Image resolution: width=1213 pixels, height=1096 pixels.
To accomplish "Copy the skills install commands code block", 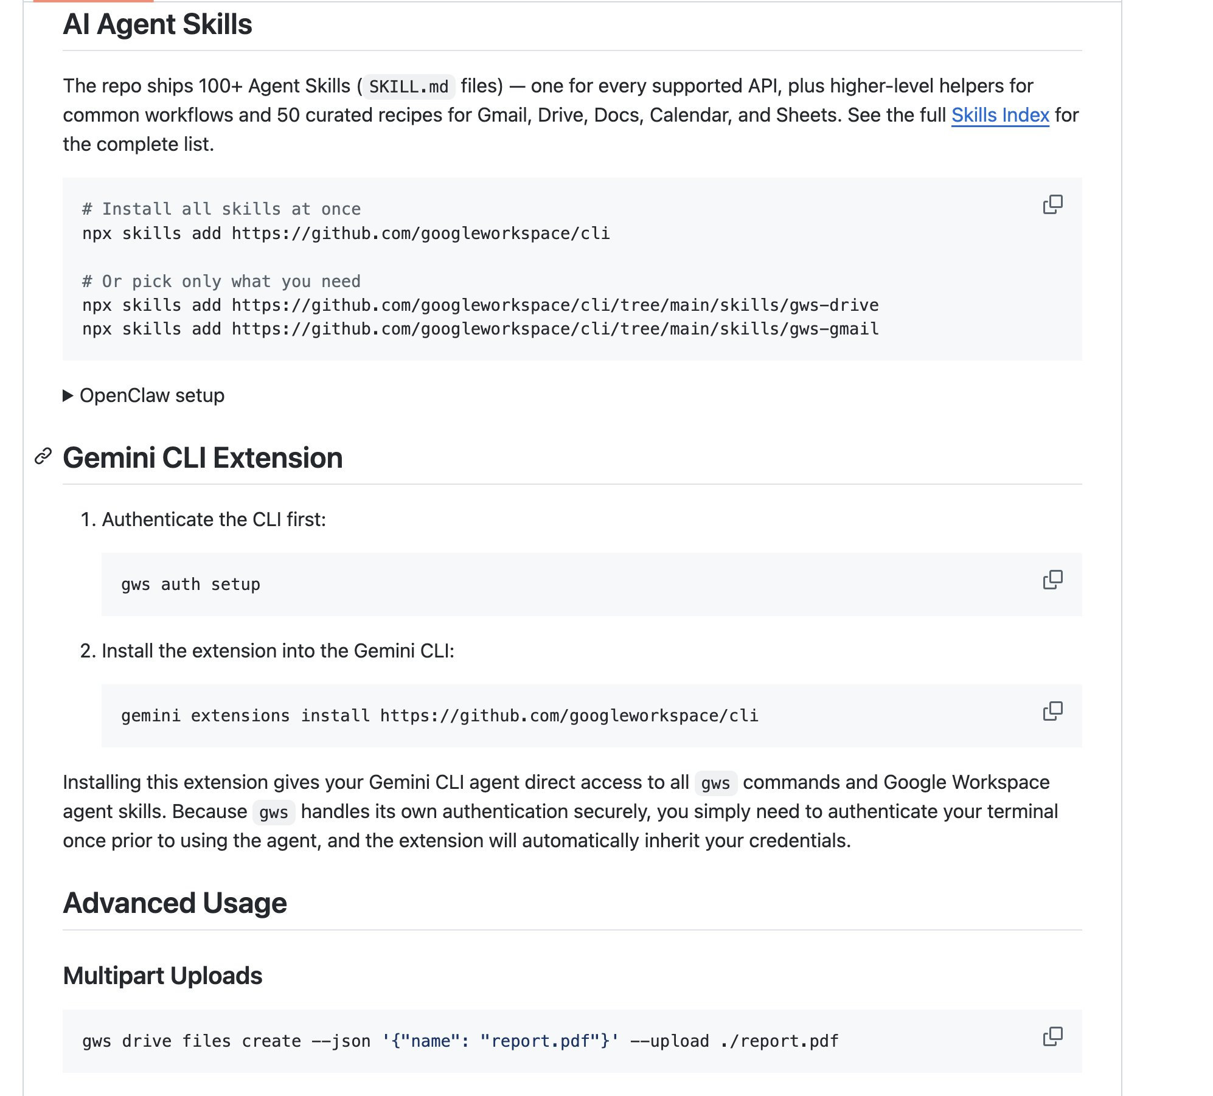I will click(1052, 204).
